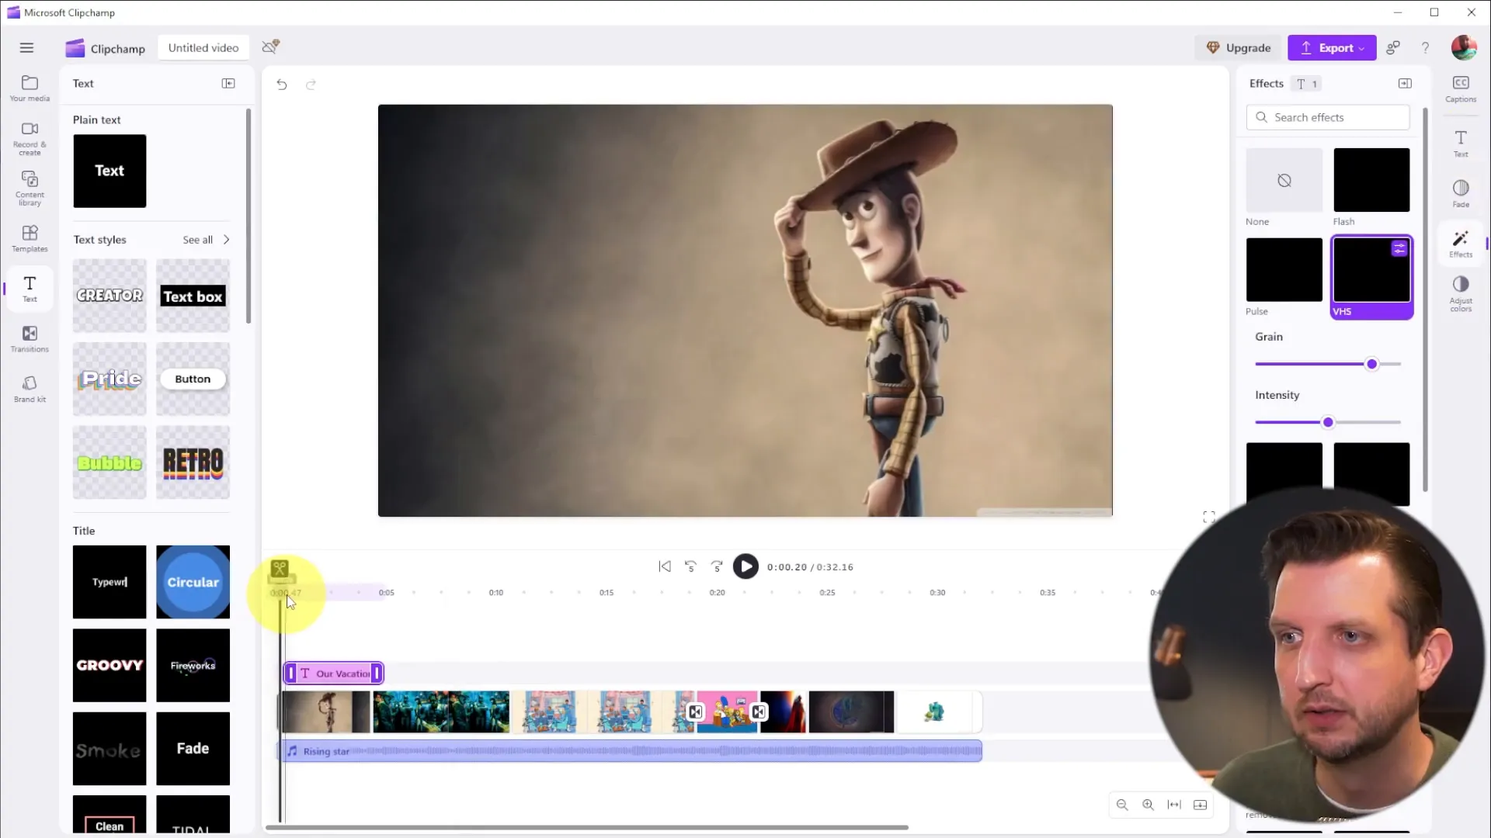Screen dimensions: 1491x838
Task: Click the split scissors tool on timeline
Action: click(x=280, y=569)
